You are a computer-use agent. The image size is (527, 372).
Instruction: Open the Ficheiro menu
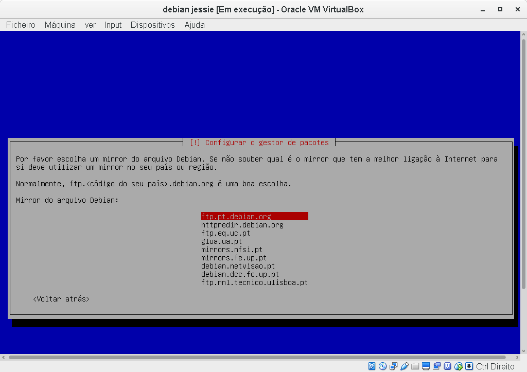(x=21, y=25)
